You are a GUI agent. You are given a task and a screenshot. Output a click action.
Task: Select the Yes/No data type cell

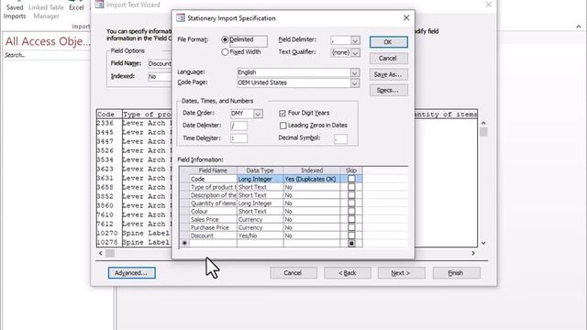coord(260,236)
